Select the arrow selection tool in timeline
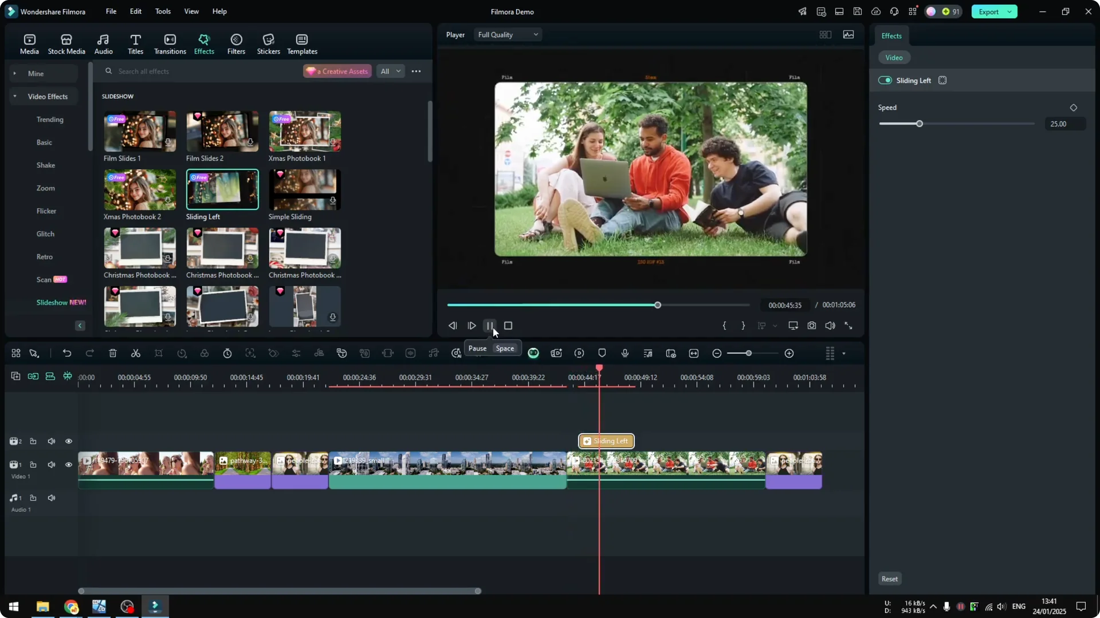Viewport: 1100px width, 618px height. tap(34, 354)
